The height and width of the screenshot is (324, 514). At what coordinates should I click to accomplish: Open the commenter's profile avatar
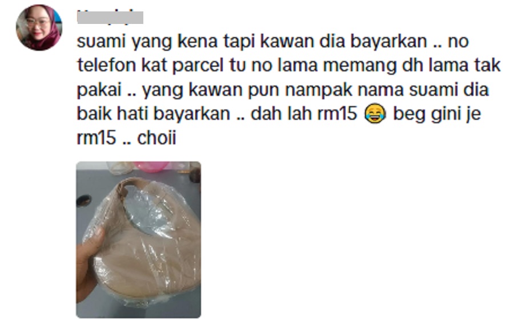click(x=39, y=27)
